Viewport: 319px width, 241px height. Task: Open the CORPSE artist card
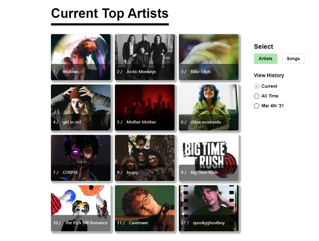[81, 158]
